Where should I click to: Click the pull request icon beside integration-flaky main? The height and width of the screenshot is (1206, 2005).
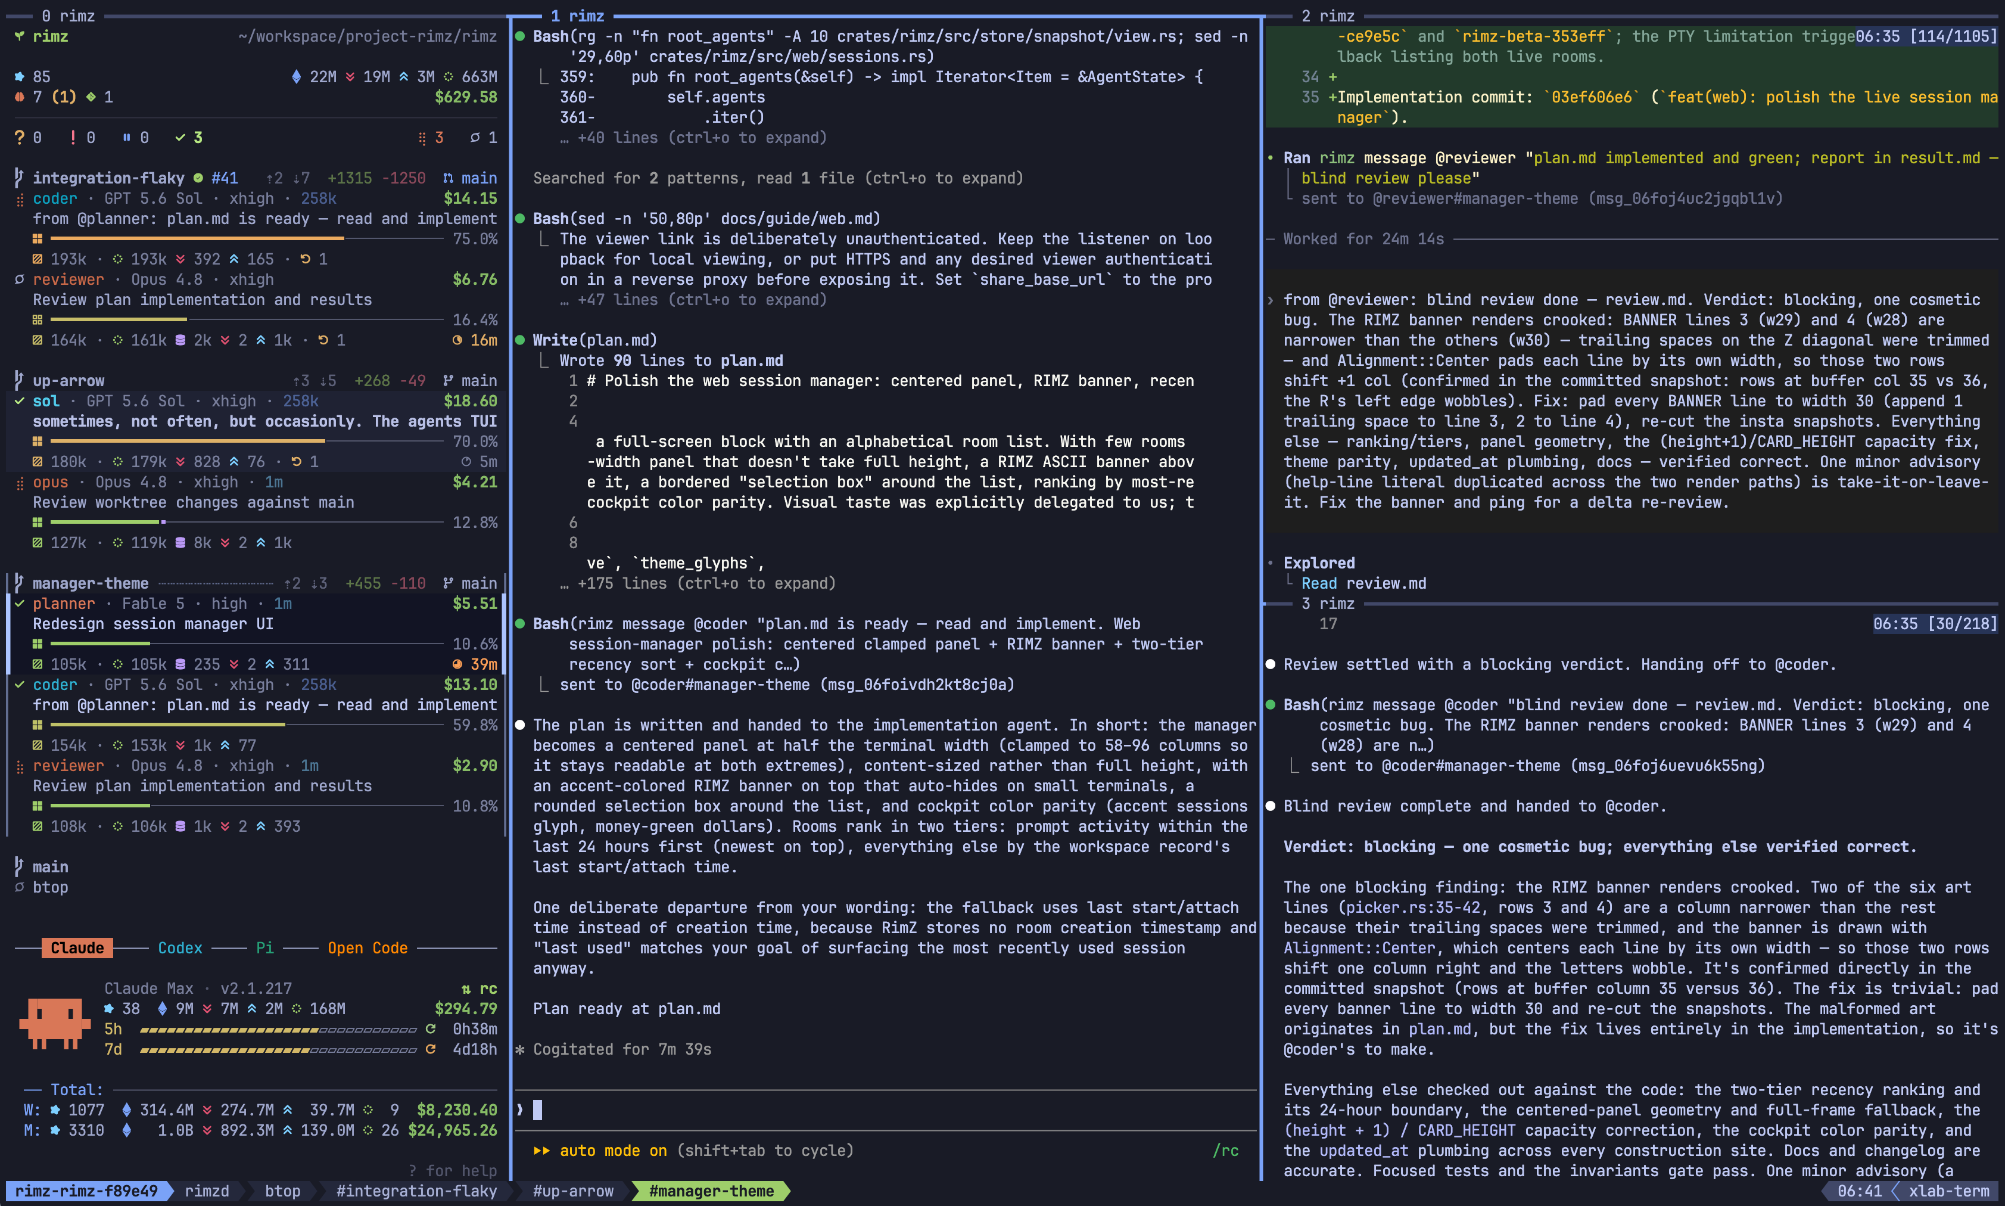tap(447, 178)
